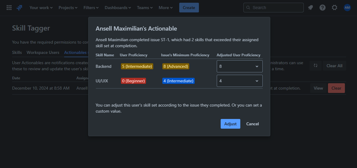The height and width of the screenshot is (168, 357).
Task: Select the Actionables tab
Action: (76, 52)
